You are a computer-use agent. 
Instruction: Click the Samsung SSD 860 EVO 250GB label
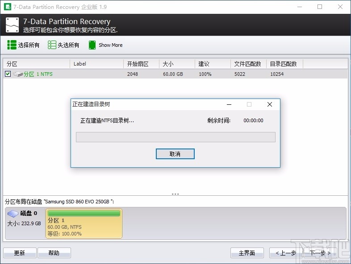click(78, 202)
